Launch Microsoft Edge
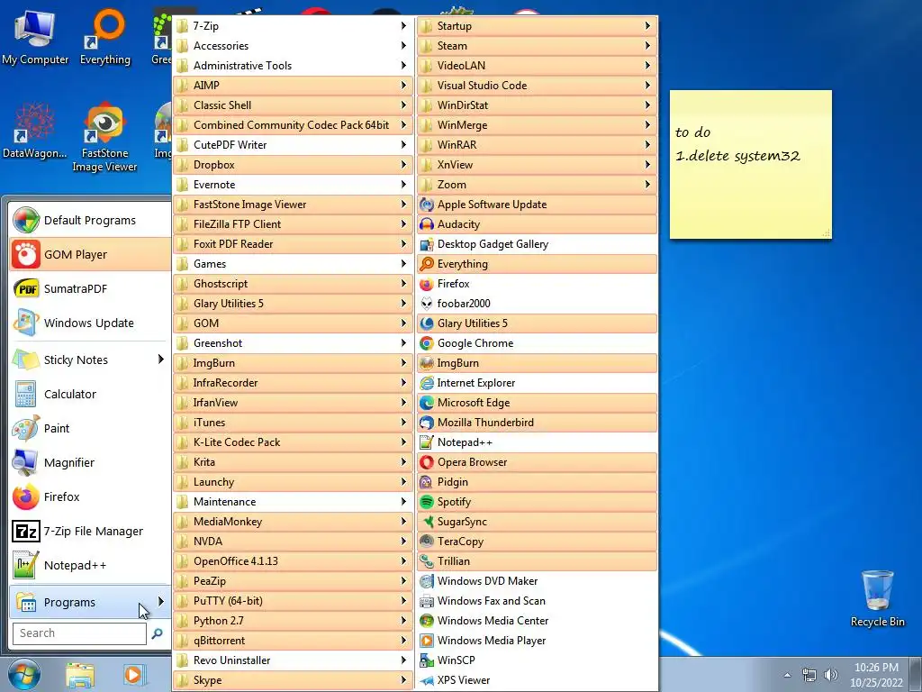This screenshot has height=692, width=922. (537, 403)
